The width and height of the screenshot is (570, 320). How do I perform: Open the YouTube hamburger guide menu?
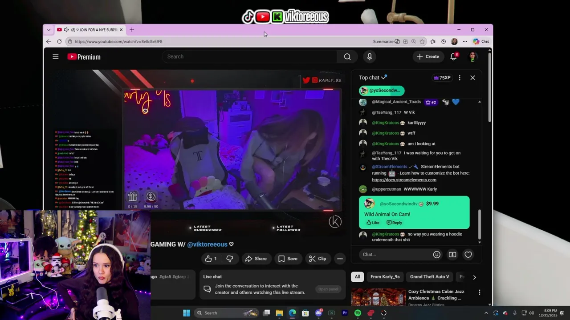click(56, 57)
